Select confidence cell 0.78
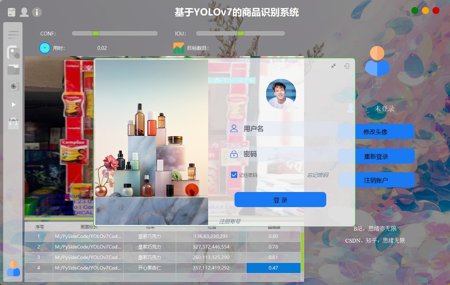The height and width of the screenshot is (285, 450). pyautogui.click(x=273, y=247)
